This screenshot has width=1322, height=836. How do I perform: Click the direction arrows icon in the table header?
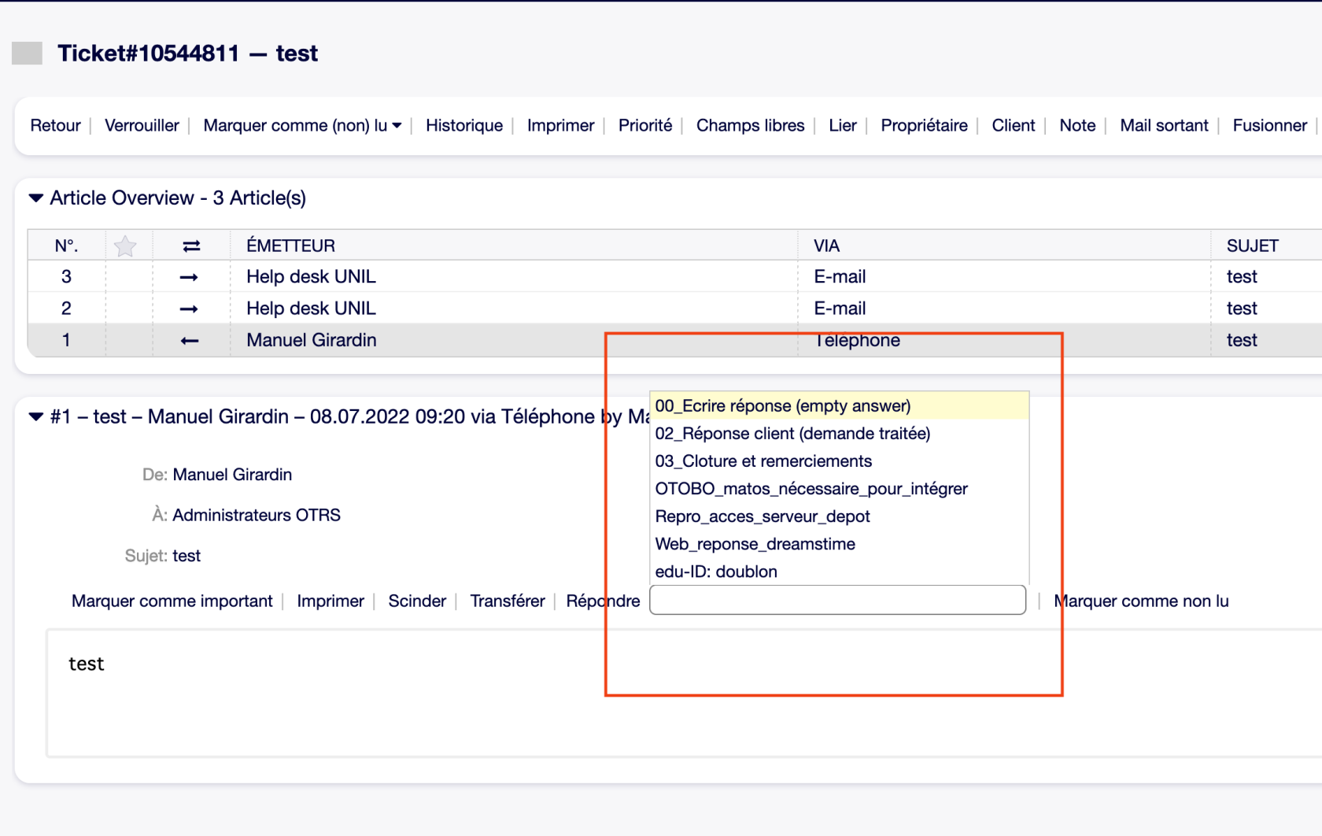(x=191, y=246)
